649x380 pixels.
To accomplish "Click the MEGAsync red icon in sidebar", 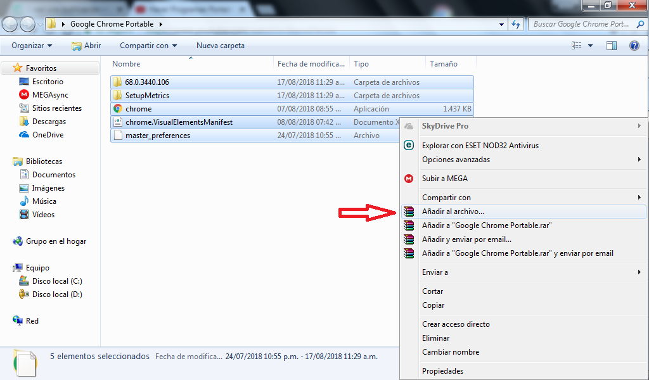I will (24, 95).
